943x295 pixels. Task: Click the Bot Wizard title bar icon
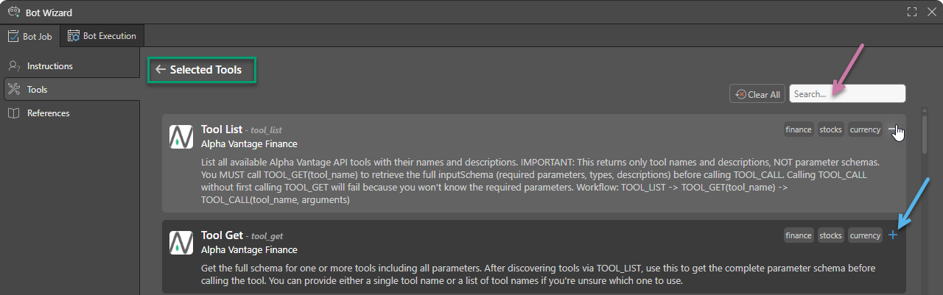[x=13, y=12]
